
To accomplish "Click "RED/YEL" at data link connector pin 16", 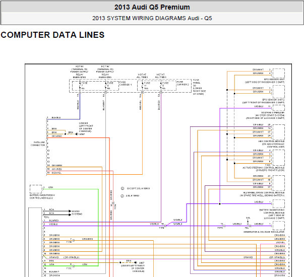I will click(x=56, y=173).
